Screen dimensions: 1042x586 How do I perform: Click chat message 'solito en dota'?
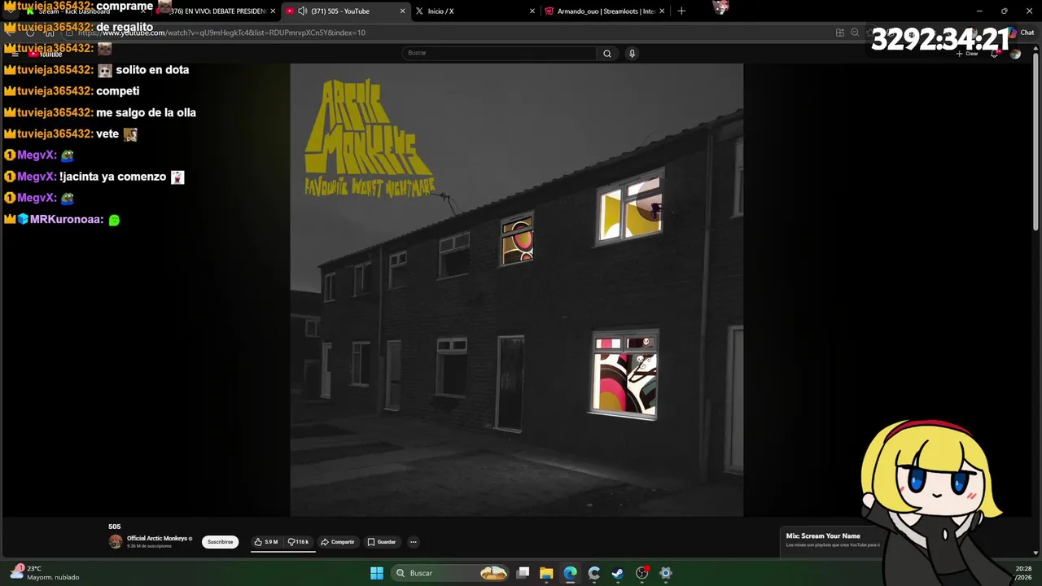152,70
